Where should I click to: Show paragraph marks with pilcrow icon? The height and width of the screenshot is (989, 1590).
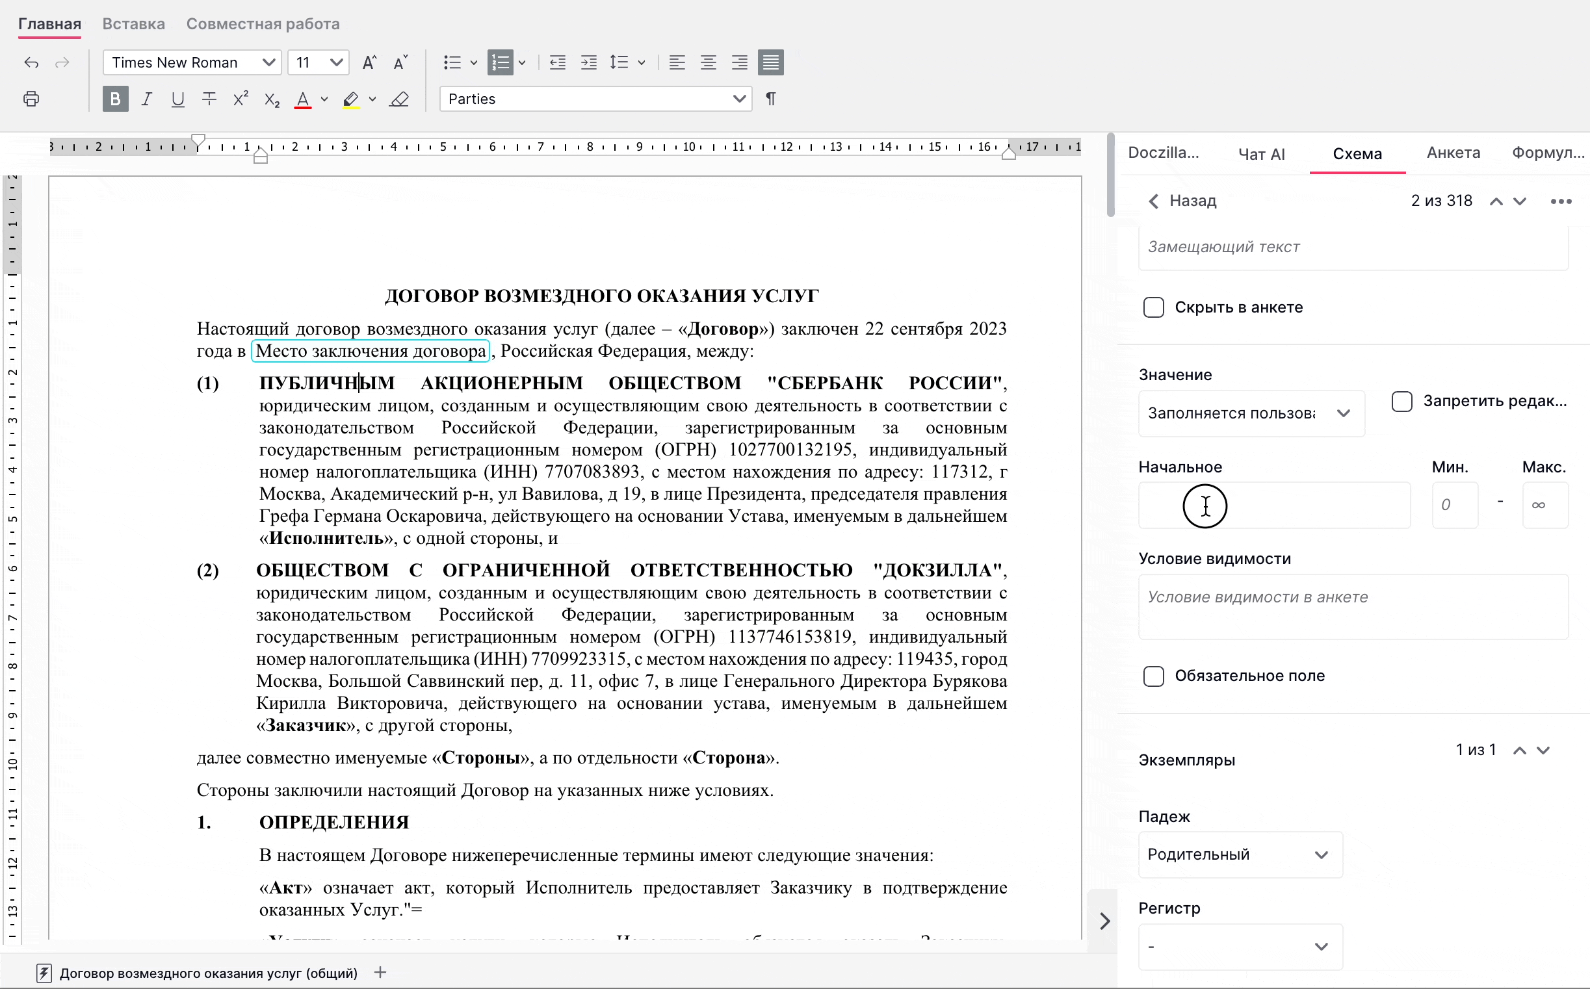click(771, 99)
